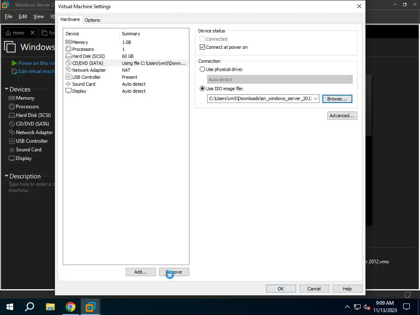Click the green Power on play icon
420x315 pixels.
(x=14, y=63)
